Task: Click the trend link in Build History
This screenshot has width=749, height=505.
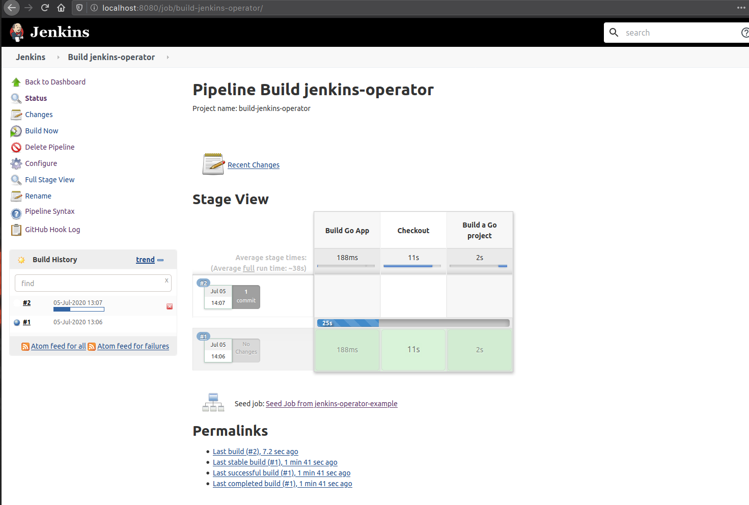Action: pos(145,259)
